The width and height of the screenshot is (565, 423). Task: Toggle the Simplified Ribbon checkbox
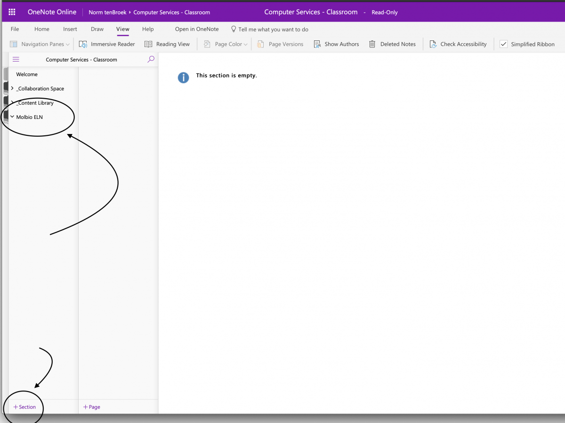[503, 44]
